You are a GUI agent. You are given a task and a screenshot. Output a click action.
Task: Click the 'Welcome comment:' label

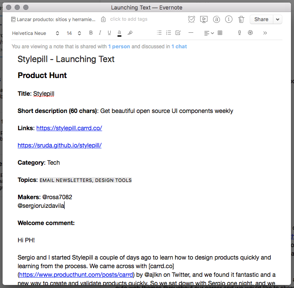coord(46,223)
